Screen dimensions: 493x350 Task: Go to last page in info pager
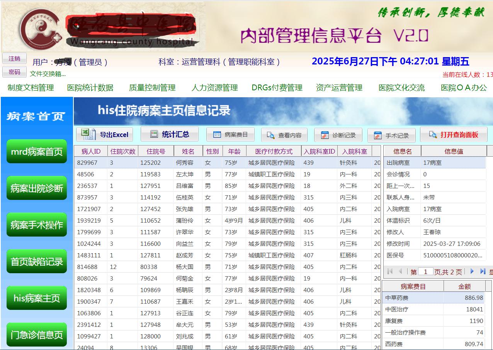pyautogui.click(x=483, y=271)
